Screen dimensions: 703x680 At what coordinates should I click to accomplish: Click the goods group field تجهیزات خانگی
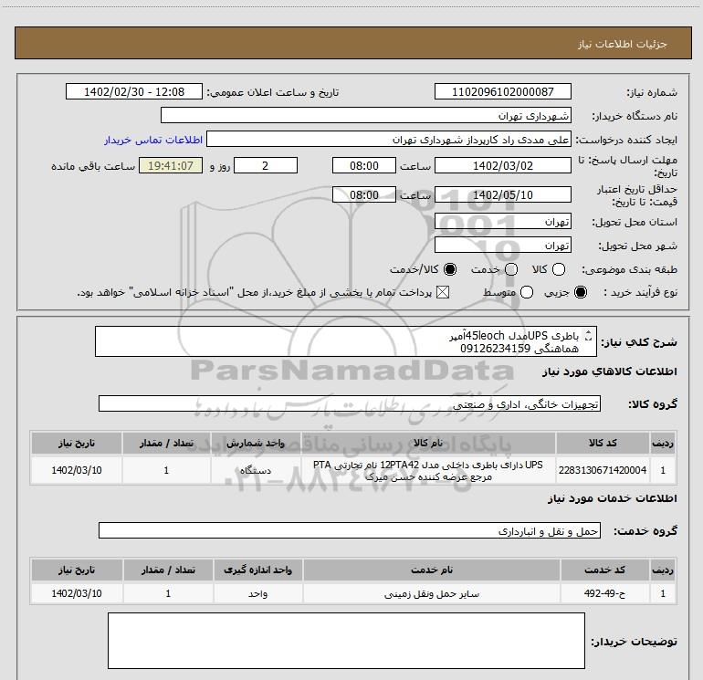tap(350, 403)
